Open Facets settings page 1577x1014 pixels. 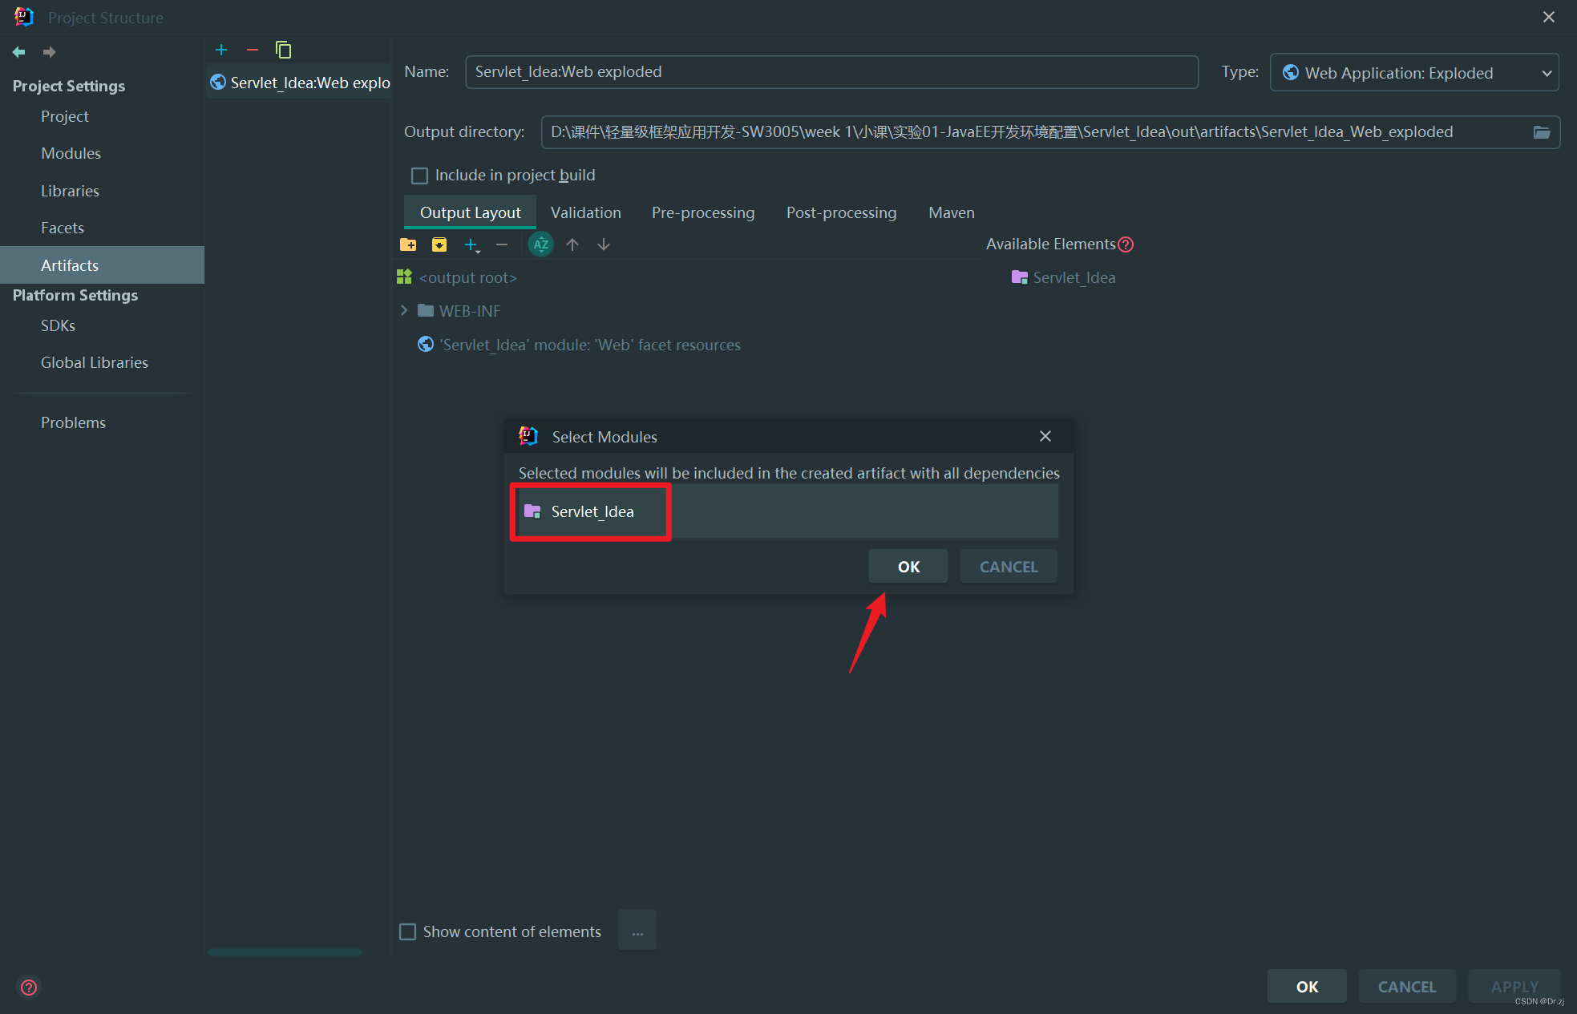coord(63,228)
